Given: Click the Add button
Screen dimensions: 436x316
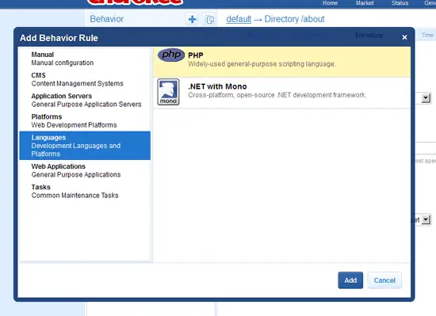Looking at the screenshot, I should (x=350, y=280).
